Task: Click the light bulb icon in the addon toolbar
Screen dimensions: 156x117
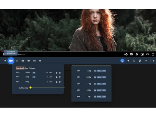Action: pyautogui.click(x=128, y=61)
